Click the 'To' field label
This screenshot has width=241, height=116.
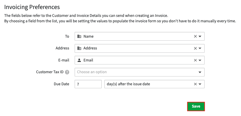click(x=67, y=36)
